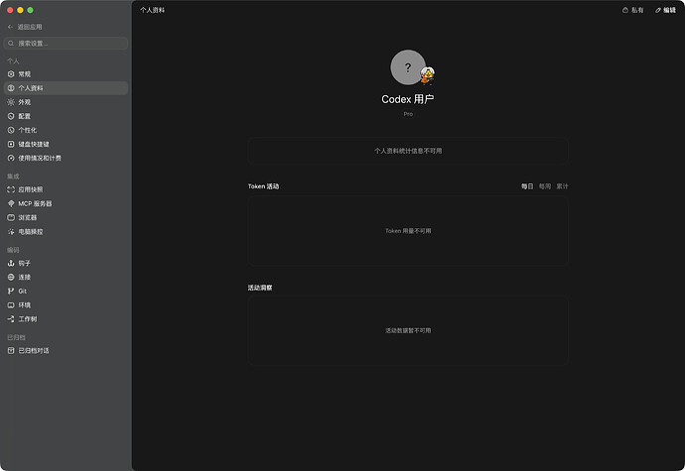
Task: Go to the 配置 settings section
Action: 66,116
